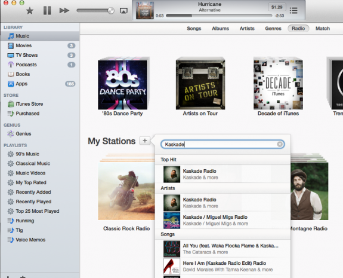Click the Genius atom icon
Screen dimensions: 343x278
tap(11, 134)
